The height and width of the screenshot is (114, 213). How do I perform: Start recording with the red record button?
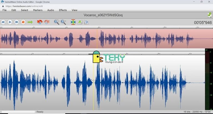23,22
